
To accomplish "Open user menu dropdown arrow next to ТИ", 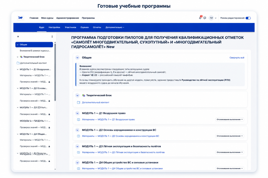I will [x=216, y=18].
